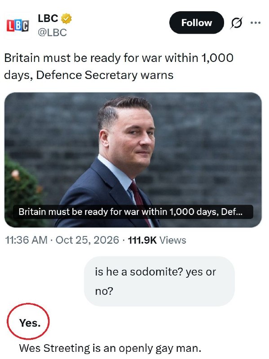View the 111.9K view count details
The height and width of the screenshot is (359, 269).
pyautogui.click(x=142, y=240)
